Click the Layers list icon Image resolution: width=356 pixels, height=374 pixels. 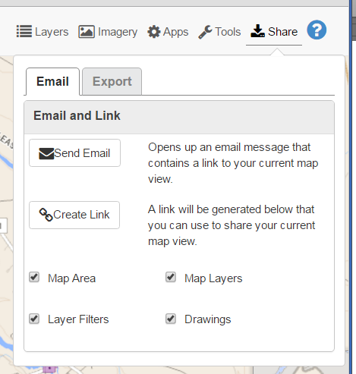pyautogui.click(x=24, y=32)
